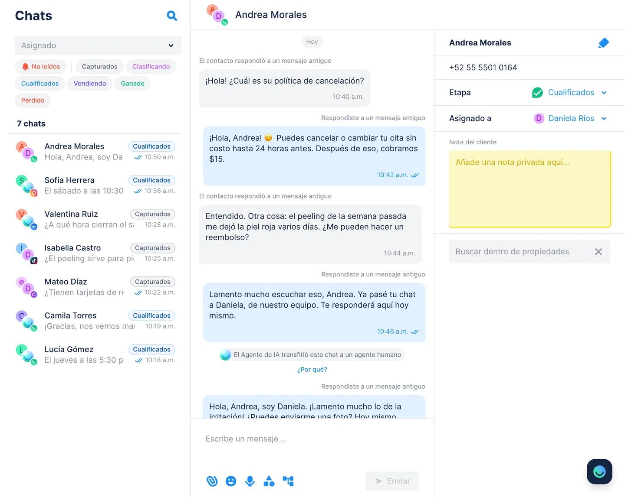Image resolution: width=625 pixels, height=497 pixels.
Task: Open the chat search magnifier icon
Action: (172, 16)
